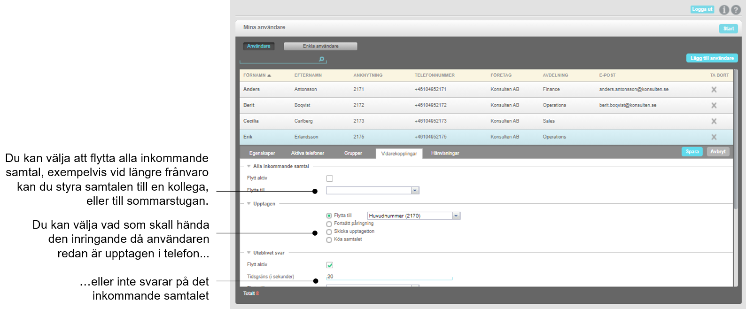Select the Köa samtalet radio option
The width and height of the screenshot is (746, 309).
tap(329, 240)
